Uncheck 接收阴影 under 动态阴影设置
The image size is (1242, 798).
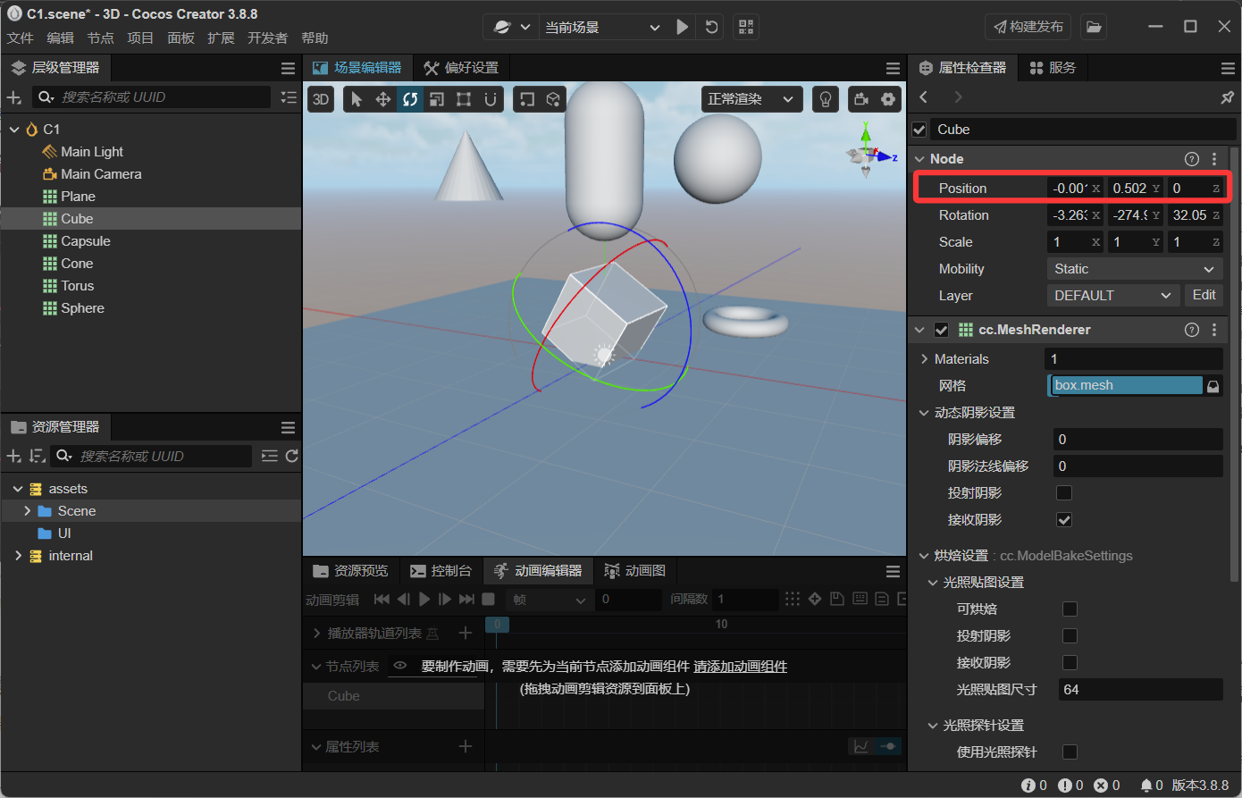tap(1064, 519)
